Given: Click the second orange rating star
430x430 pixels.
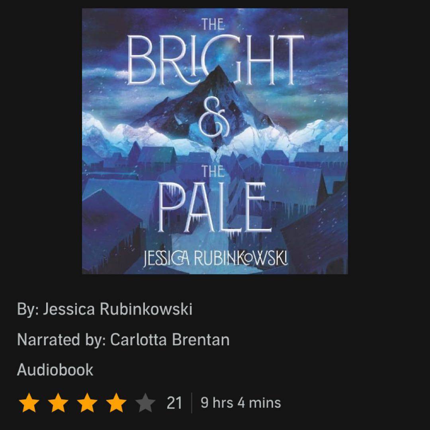Looking at the screenshot, I should [x=58, y=403].
